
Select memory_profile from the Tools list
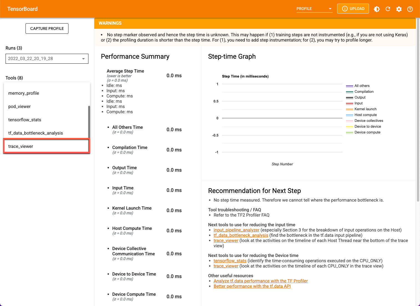46,93
